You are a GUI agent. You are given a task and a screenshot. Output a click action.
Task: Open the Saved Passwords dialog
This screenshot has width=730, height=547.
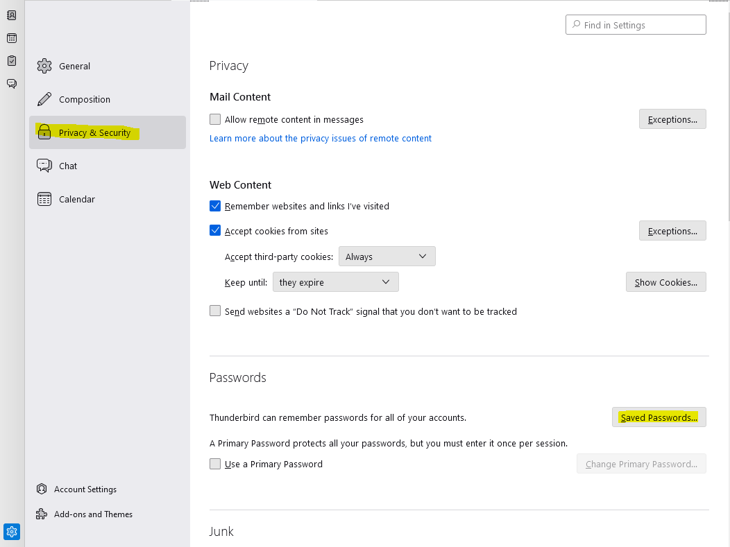point(659,417)
